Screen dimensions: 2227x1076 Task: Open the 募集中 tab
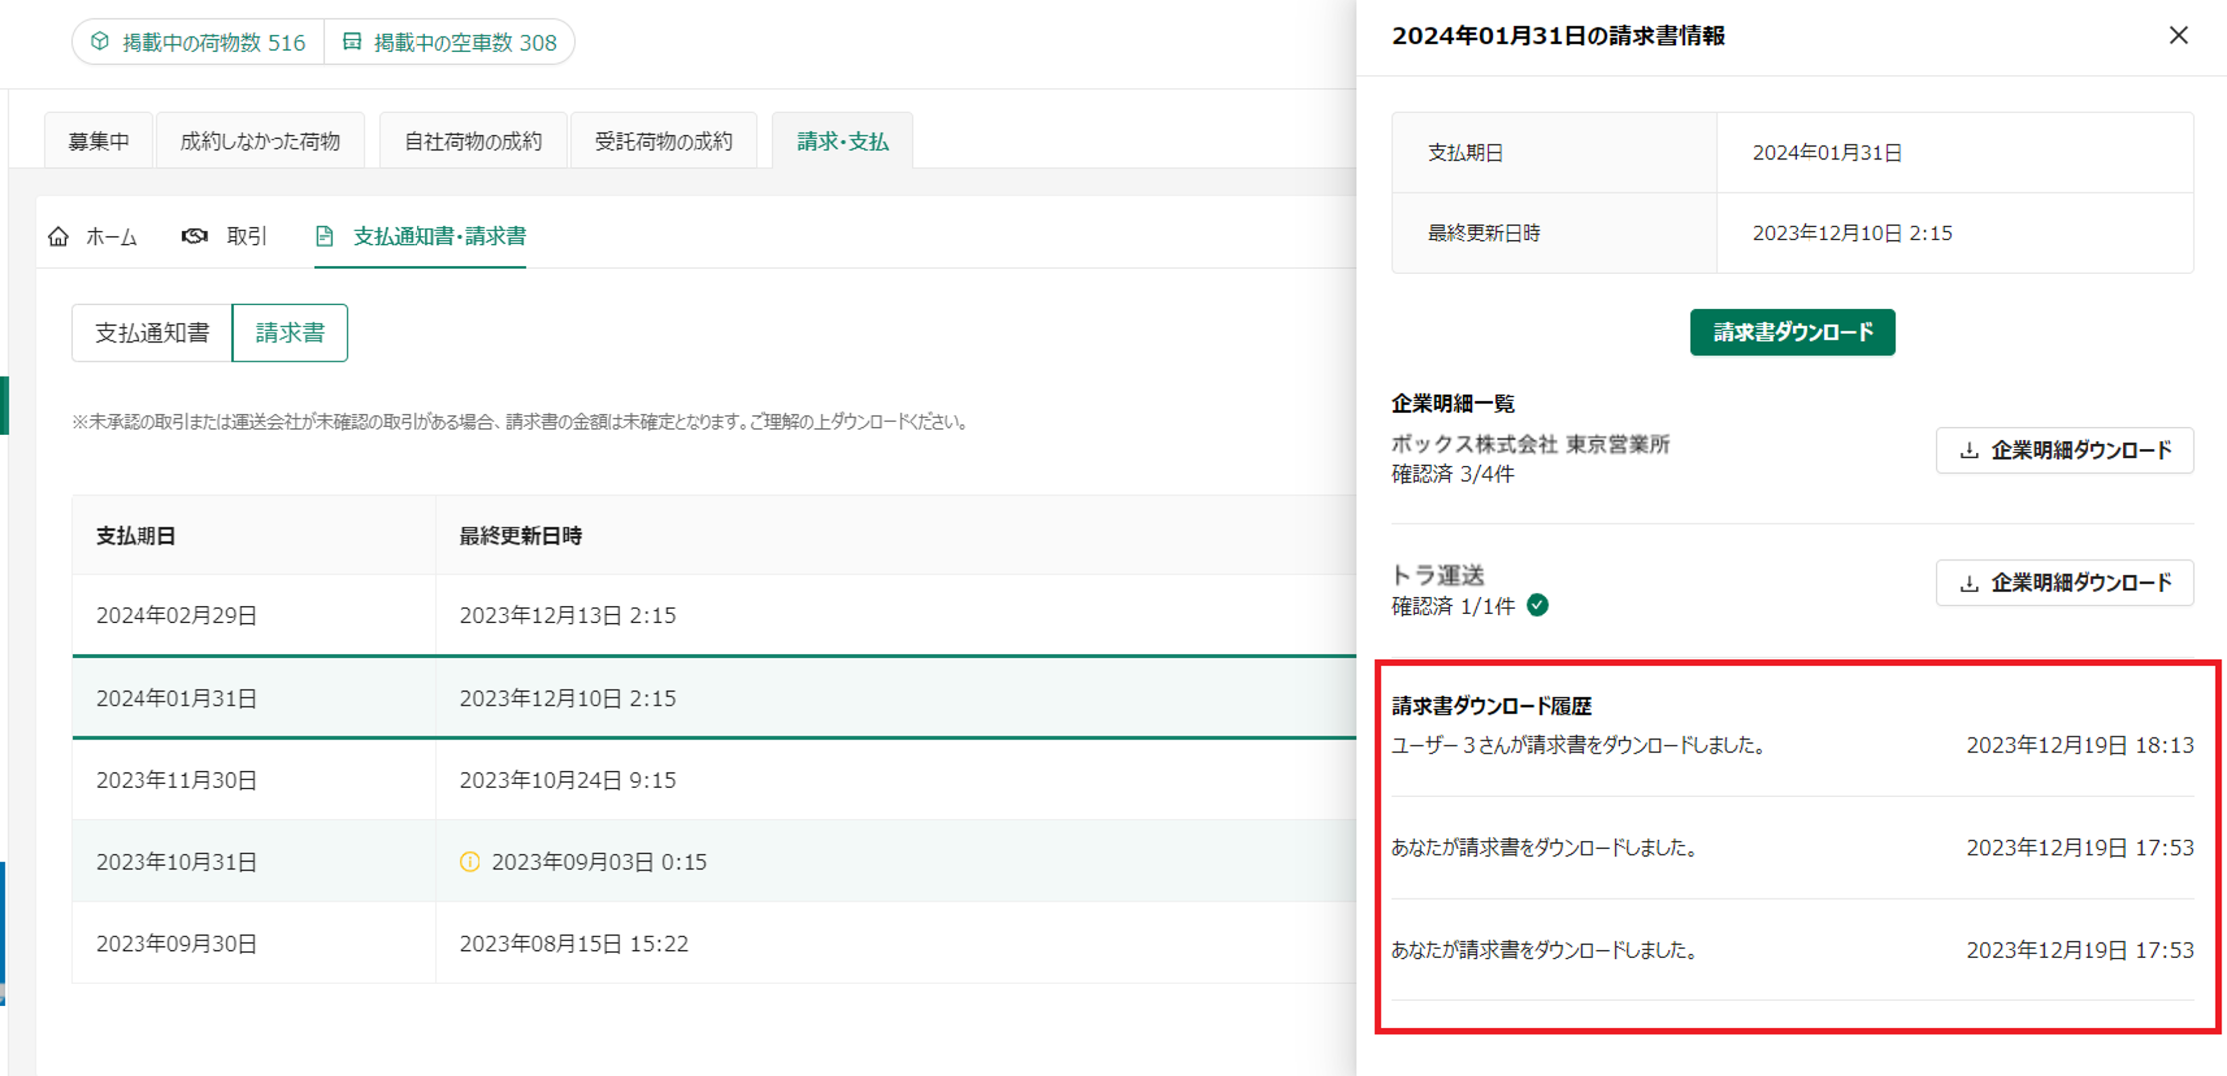[99, 141]
